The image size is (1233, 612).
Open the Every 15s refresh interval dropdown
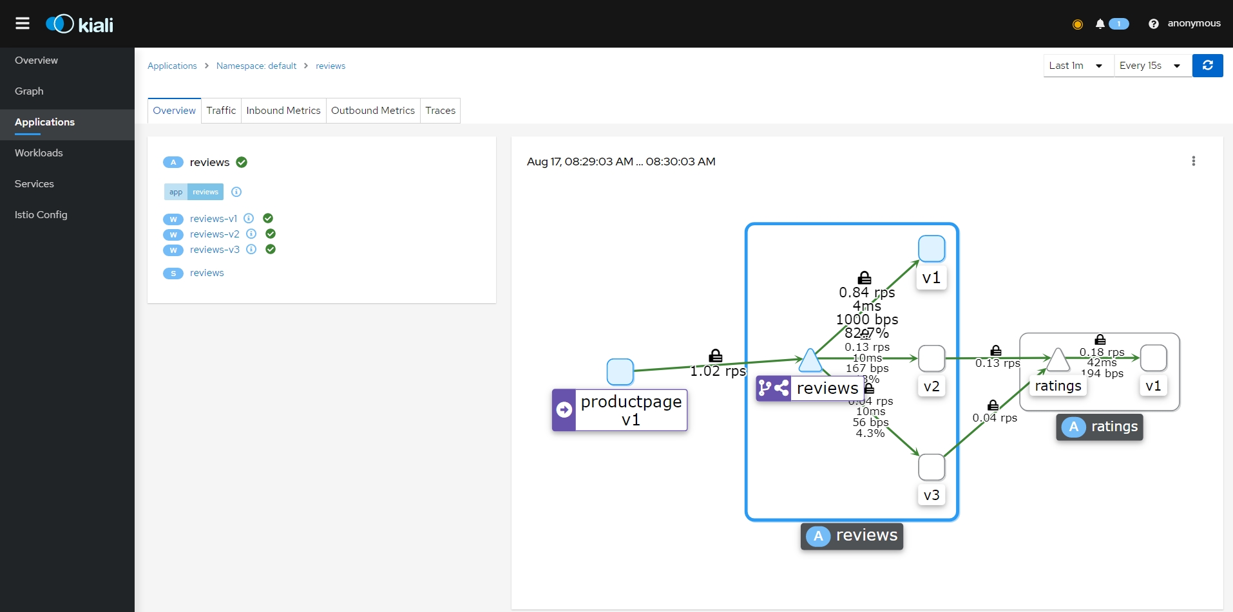pyautogui.click(x=1151, y=66)
